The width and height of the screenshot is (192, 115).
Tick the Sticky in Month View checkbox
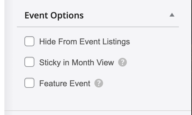(x=29, y=62)
